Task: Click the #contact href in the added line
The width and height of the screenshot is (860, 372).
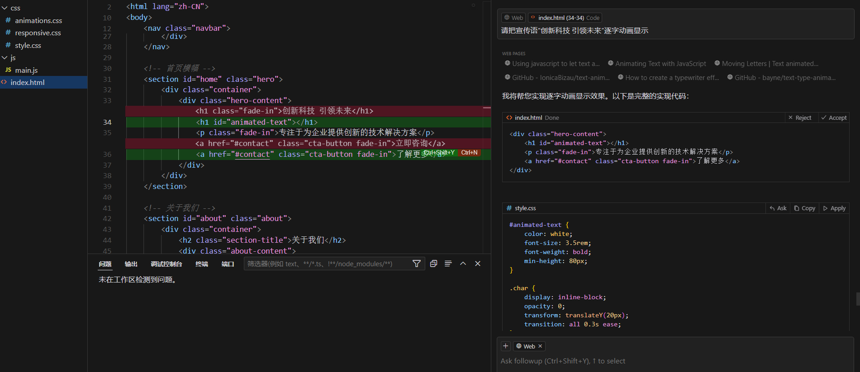Action: [252, 154]
